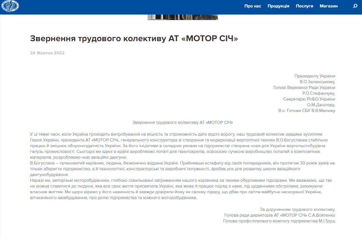The width and height of the screenshot is (362, 238).
Task: Click the line "Голові Верховної Ради України"
Action: (x=304, y=88)
